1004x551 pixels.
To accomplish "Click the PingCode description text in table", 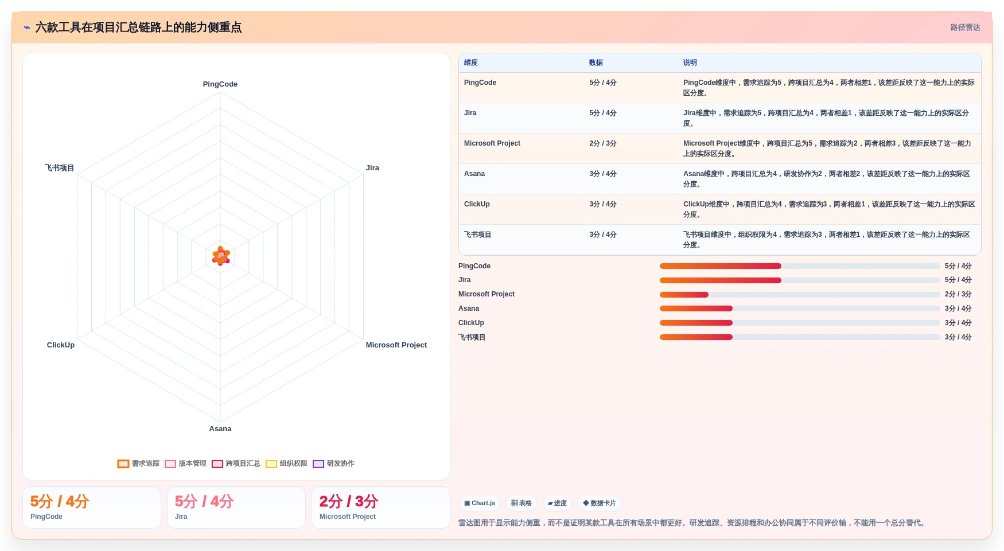I will (x=829, y=88).
